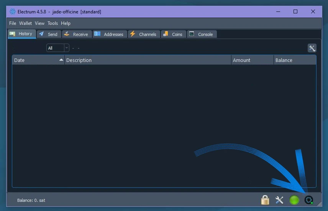Screen dimensions: 328x211
Task: Open preferences via status bar tools icon
Action: (279, 200)
